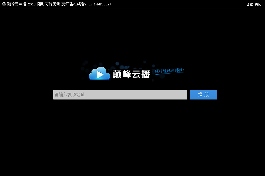Click the 随时随地云播放 slogan text
The width and height of the screenshot is (265, 176).
[x=169, y=71]
